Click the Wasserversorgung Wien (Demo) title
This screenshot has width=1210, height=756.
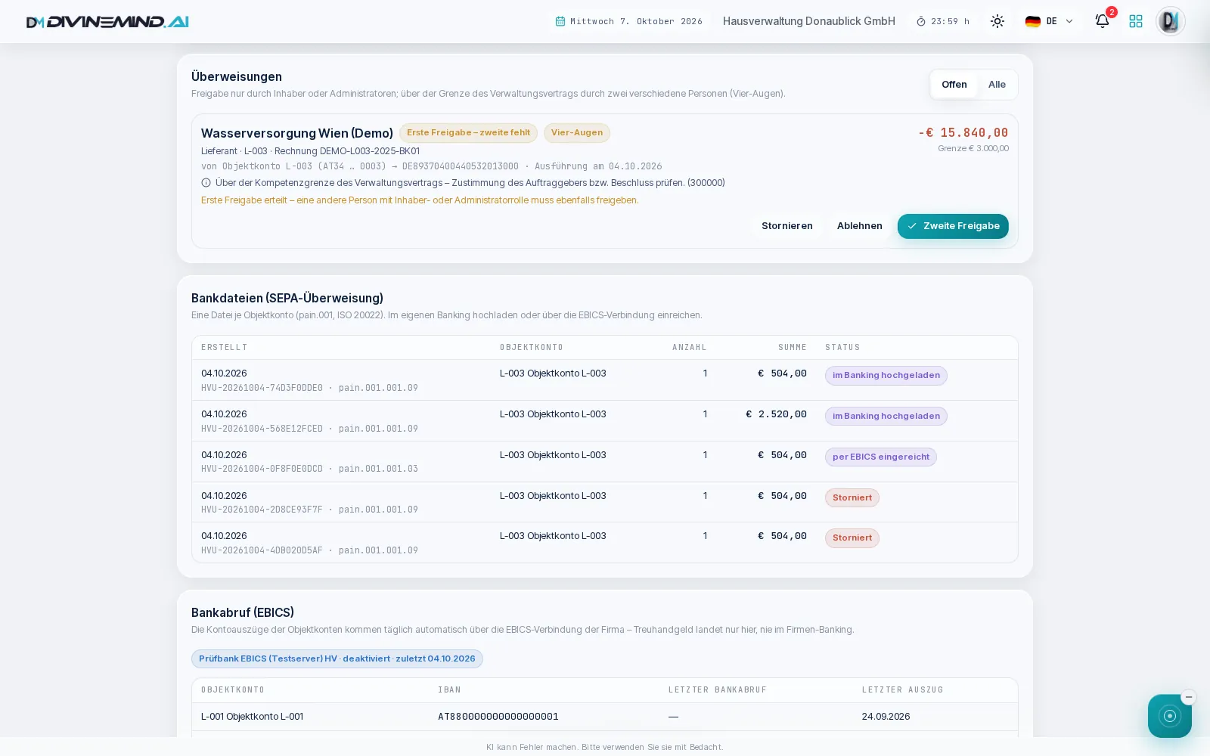(x=297, y=133)
